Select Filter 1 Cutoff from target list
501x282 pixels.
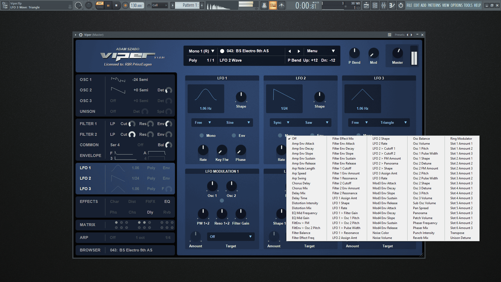(x=342, y=168)
